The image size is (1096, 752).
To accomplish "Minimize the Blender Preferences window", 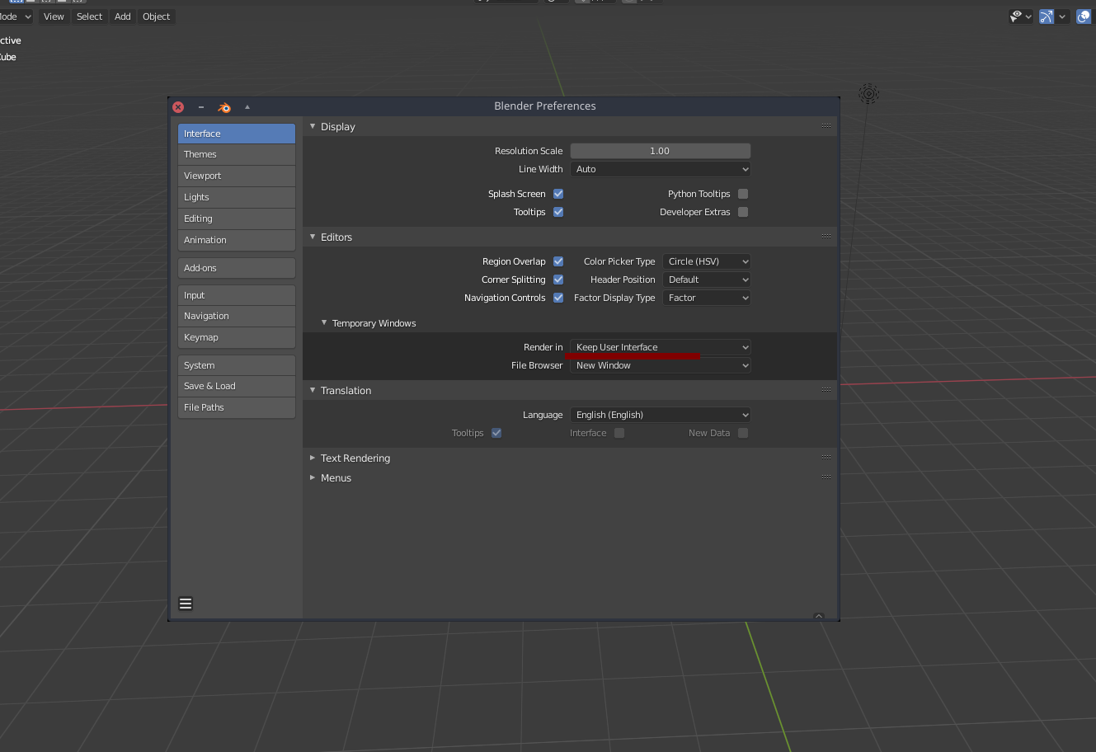I will coord(201,107).
